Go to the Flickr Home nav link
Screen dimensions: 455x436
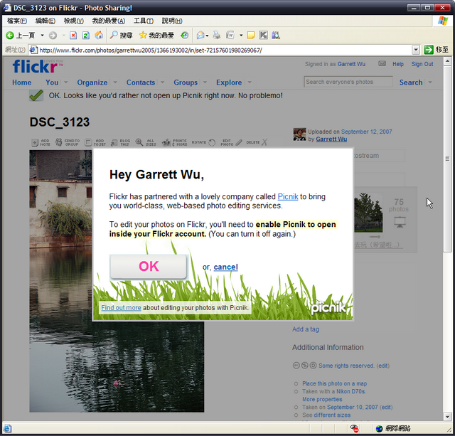click(22, 83)
